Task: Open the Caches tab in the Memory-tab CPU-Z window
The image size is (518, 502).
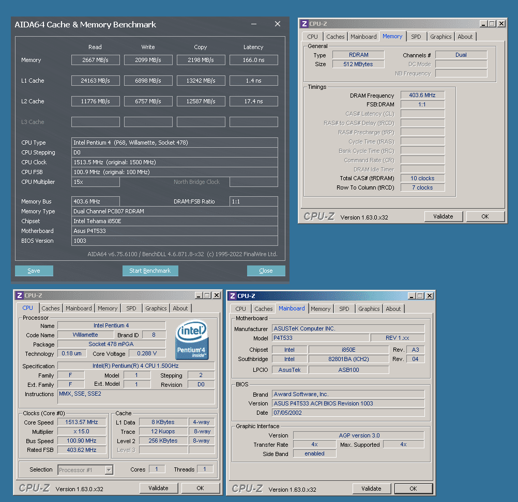Action: [x=336, y=37]
